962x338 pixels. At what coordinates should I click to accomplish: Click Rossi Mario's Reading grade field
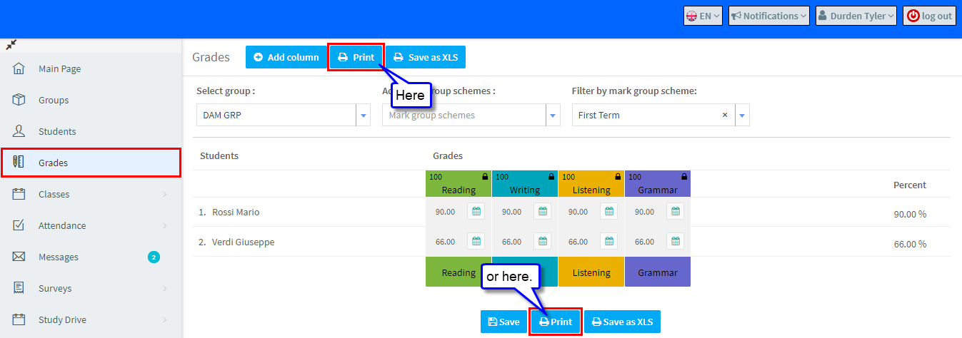446,212
